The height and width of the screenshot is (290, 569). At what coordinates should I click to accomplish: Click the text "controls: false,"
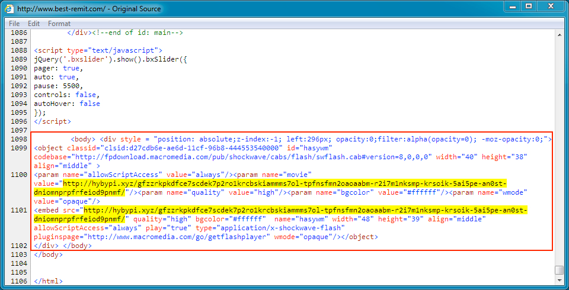pyautogui.click(x=67, y=95)
